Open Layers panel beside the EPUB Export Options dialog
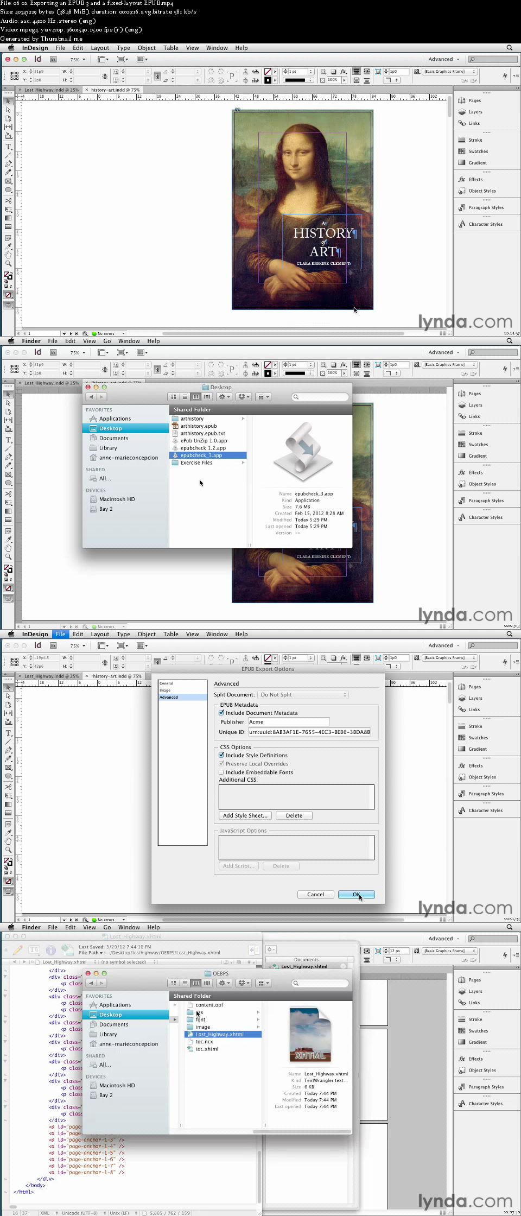The height and width of the screenshot is (1216, 521). [x=475, y=698]
